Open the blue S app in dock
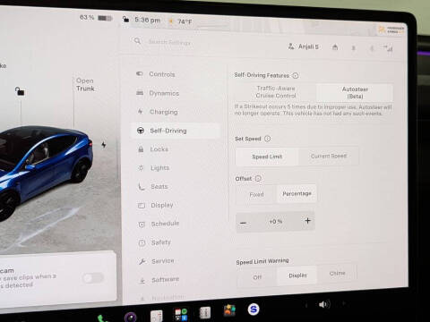 pos(254,309)
